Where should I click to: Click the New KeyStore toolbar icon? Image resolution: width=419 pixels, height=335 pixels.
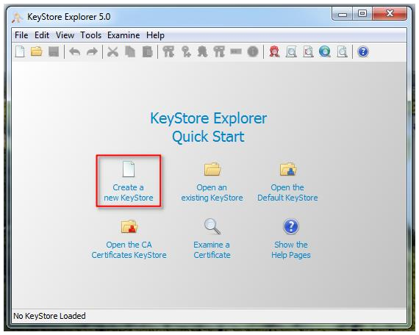(x=20, y=51)
